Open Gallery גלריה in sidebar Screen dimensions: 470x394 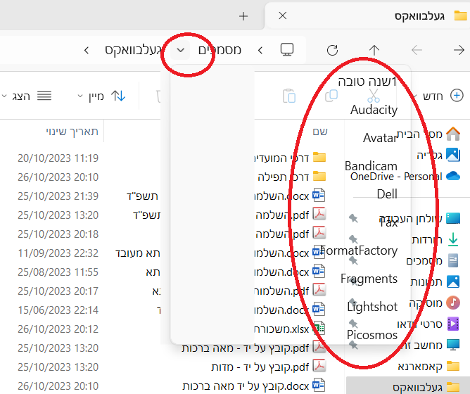coord(453,155)
